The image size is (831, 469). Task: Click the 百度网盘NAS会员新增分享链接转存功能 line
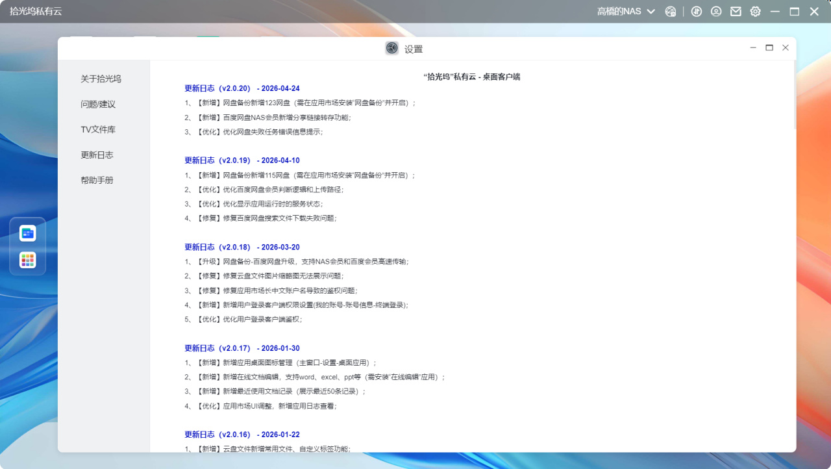[267, 118]
